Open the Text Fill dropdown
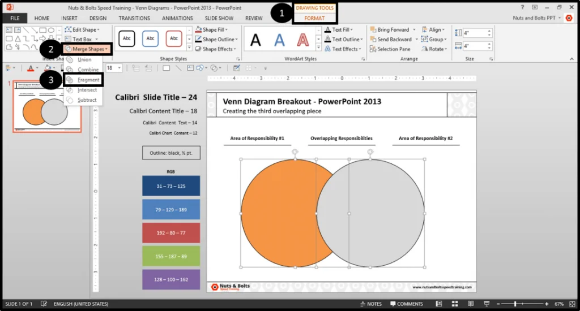The height and width of the screenshot is (311, 580). pyautogui.click(x=339, y=29)
